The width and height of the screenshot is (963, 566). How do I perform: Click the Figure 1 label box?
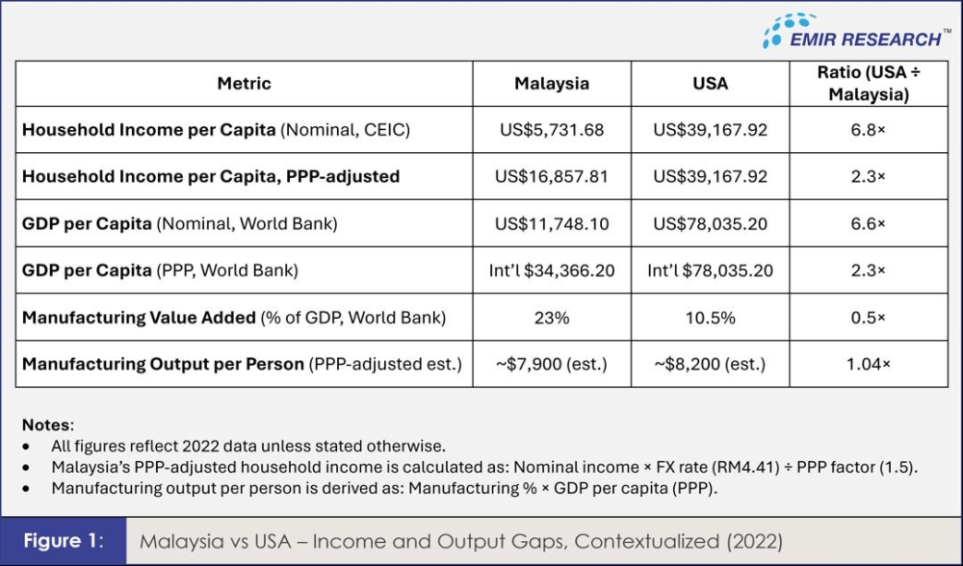[63, 541]
